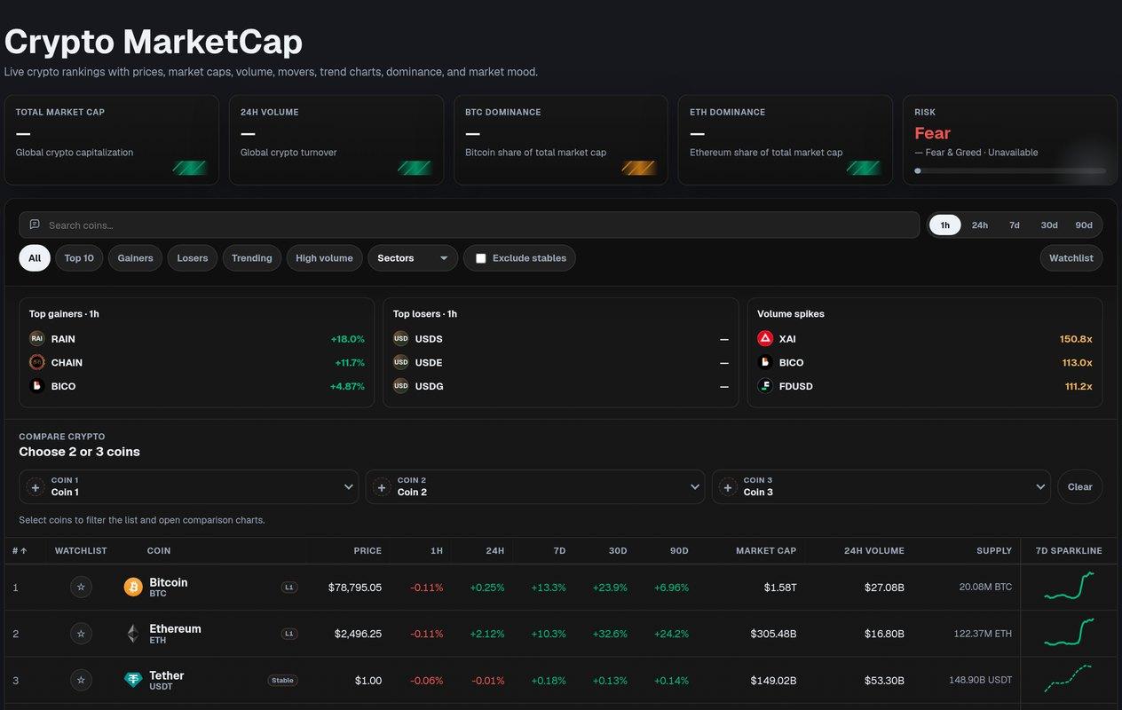Click the BICO icon in Volume spikes
This screenshot has height=710, width=1122.
pos(765,362)
